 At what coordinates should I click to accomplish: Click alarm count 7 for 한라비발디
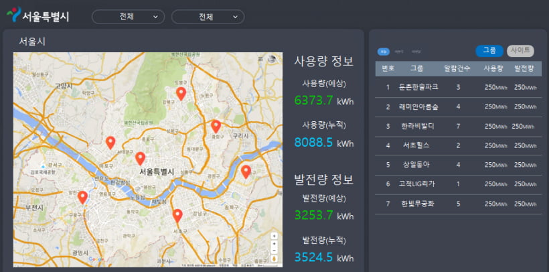459,126
